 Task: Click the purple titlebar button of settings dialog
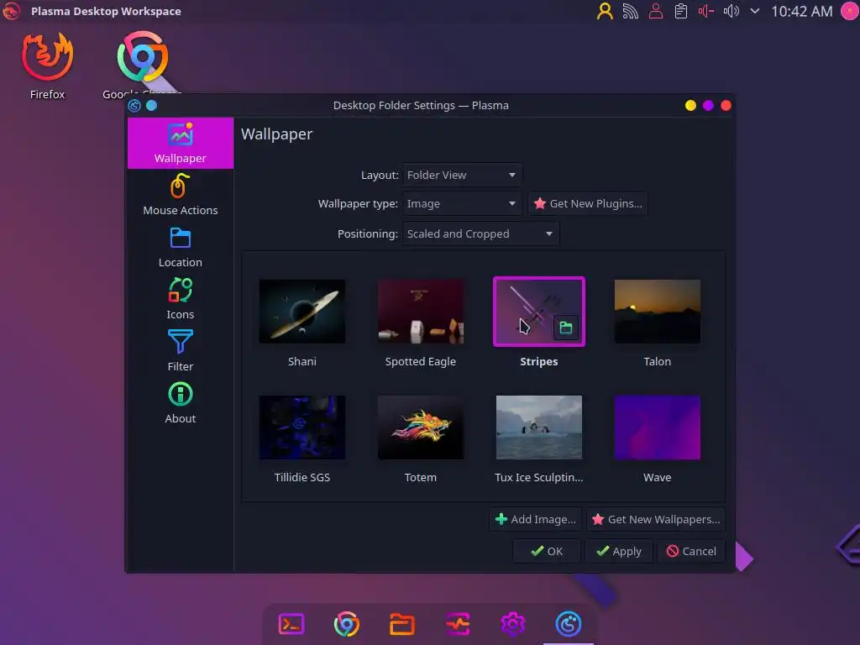[708, 105]
